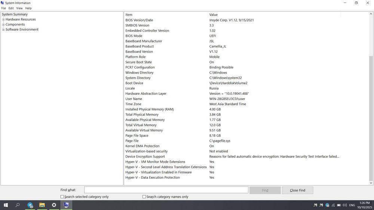Select Hyper-V - VM Monitor Mode Extensions row
The height and width of the screenshot is (210, 374).
tap(233, 162)
